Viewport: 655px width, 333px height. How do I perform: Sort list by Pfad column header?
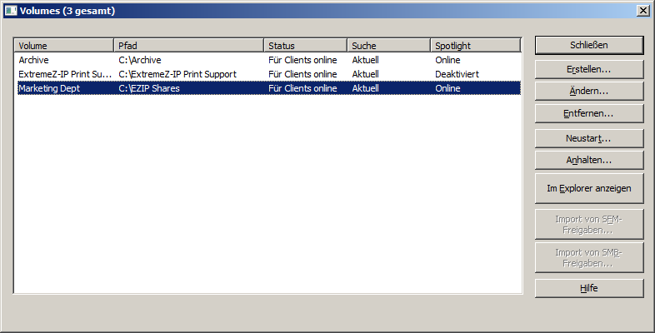click(188, 46)
